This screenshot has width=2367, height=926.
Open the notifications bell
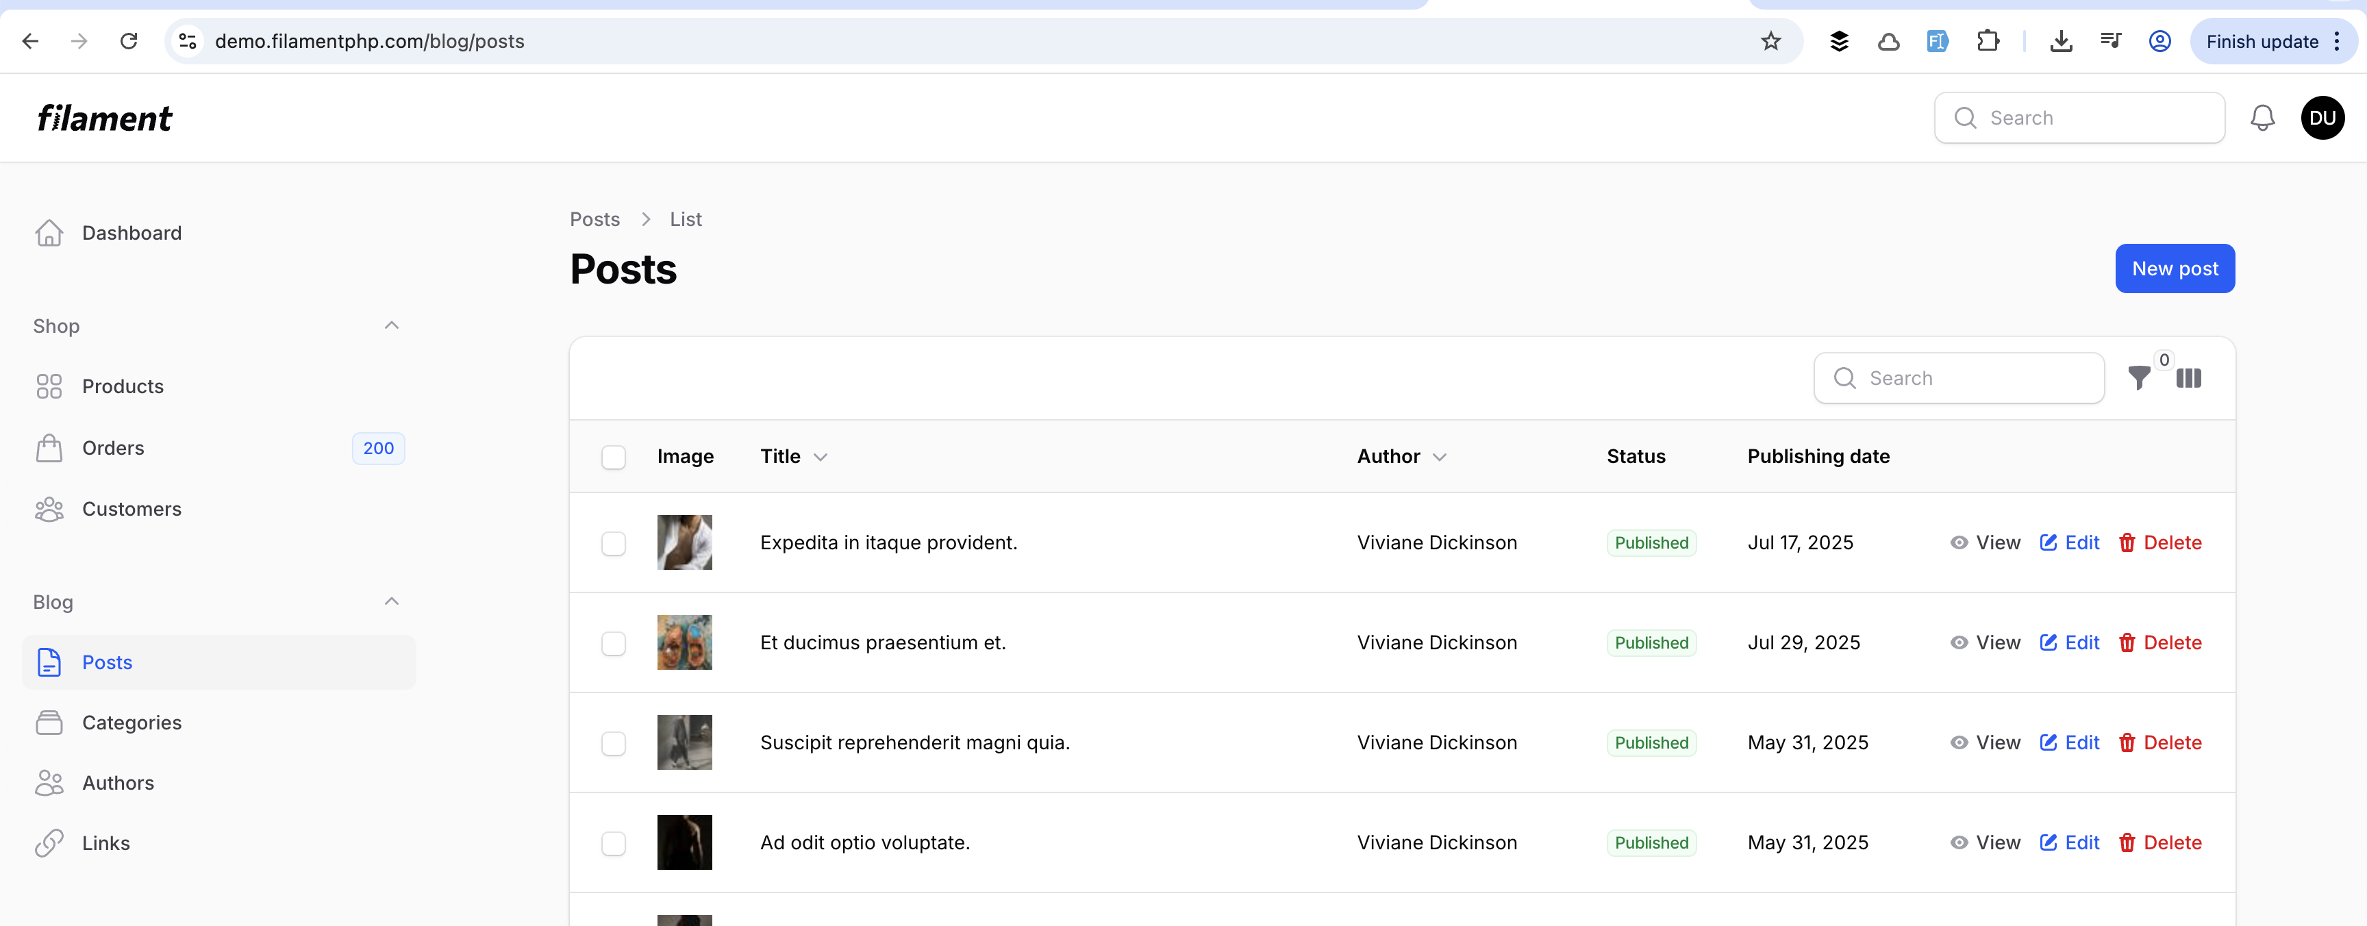[2262, 118]
